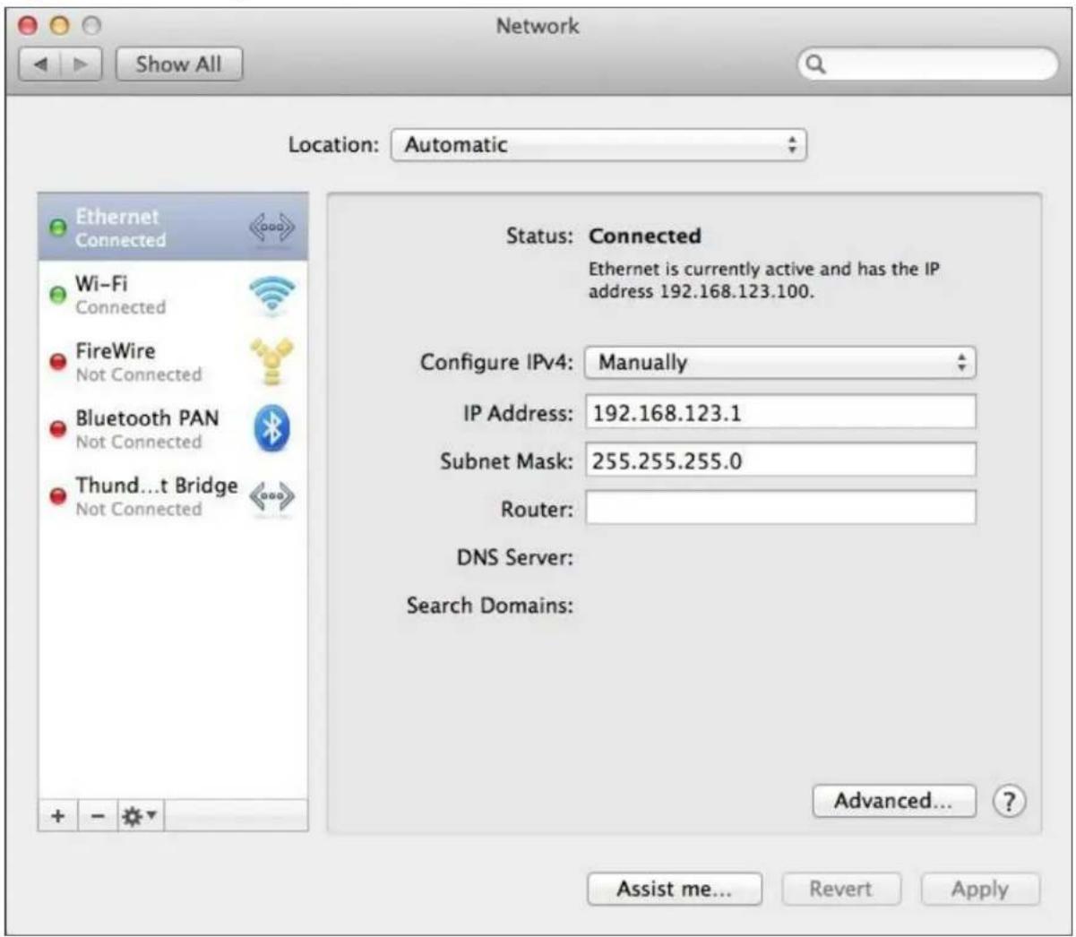
Task: Click the empty Router input field
Action: (x=780, y=508)
